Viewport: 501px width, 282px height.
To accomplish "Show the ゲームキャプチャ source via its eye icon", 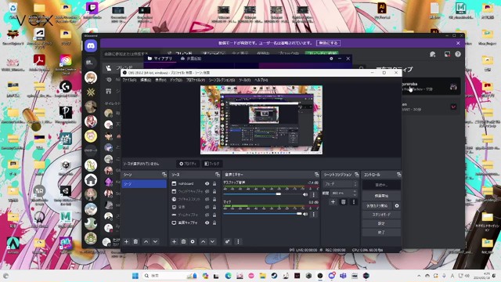I will (207, 215).
